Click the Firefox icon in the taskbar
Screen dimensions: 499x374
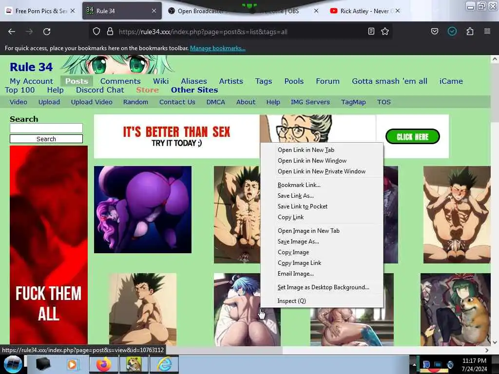pyautogui.click(x=104, y=364)
